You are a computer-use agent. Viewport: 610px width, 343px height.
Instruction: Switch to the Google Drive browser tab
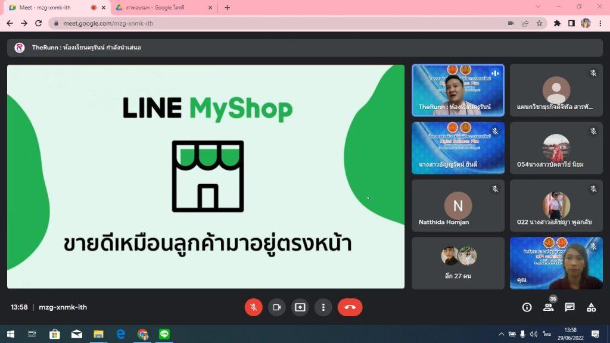coord(164,7)
